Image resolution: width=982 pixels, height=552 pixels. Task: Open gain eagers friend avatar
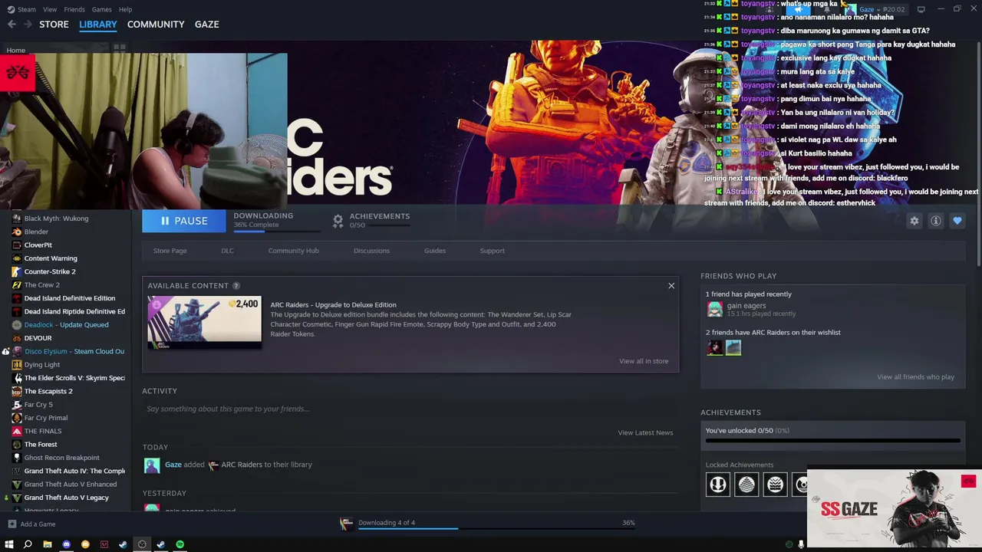click(714, 309)
